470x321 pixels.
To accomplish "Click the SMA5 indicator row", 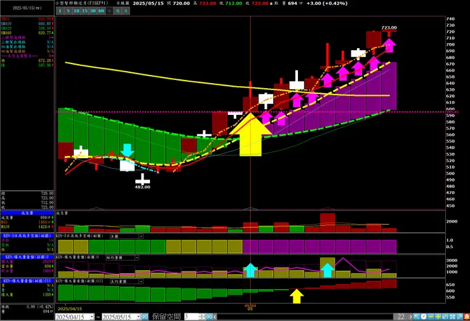I will (27, 19).
